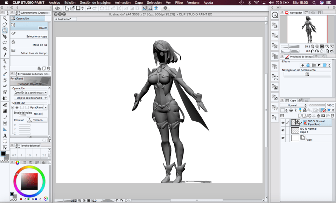Choose the Auto select magic wand tool
Viewport: 336px width, 203px height.
tap(5, 49)
